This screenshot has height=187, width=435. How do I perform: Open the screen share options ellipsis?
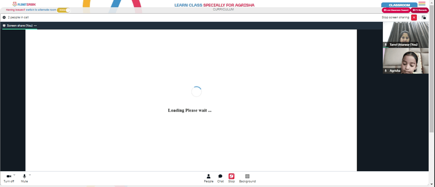[x=35, y=26]
